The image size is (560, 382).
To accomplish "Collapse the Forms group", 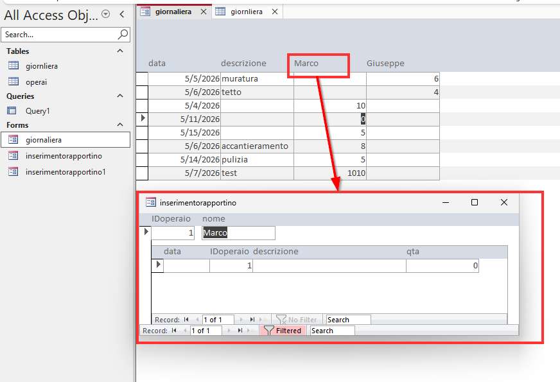I will point(120,125).
